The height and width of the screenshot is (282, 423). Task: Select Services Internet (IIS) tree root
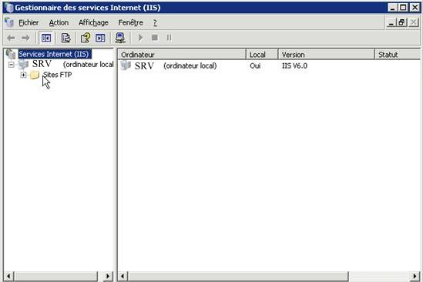pos(54,54)
